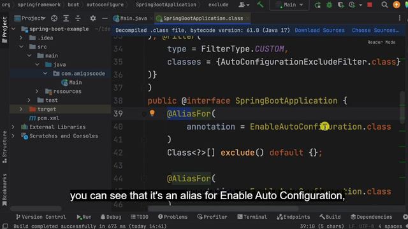Run Main with Coverage icon
Screen dimensions: 408x229
[x=340, y=4]
